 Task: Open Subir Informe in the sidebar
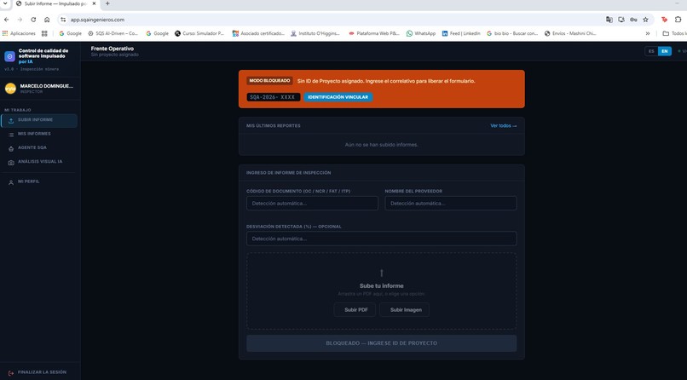coord(39,121)
